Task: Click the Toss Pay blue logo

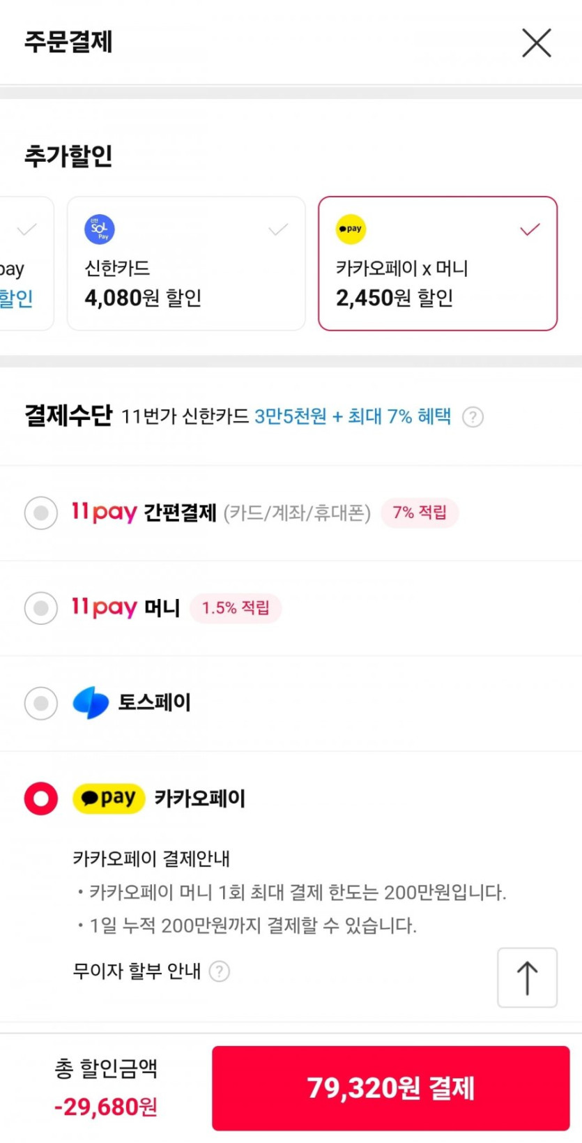Action: pos(91,702)
